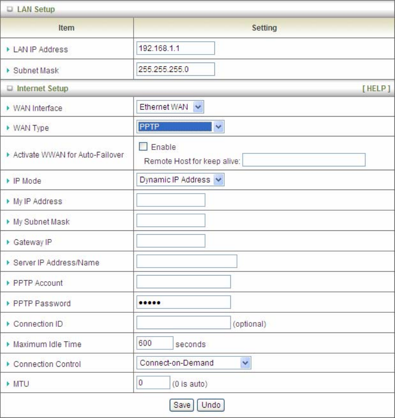Focus the Server IP Address/Name field
Image resolution: width=395 pixels, height=418 pixels.
[187, 261]
